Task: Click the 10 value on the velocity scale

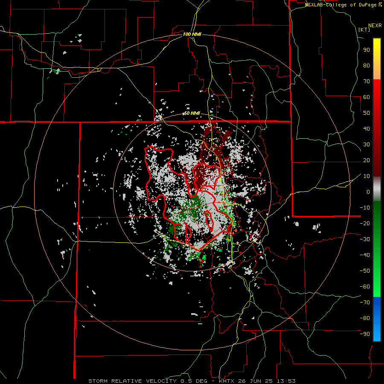Action: (367, 176)
